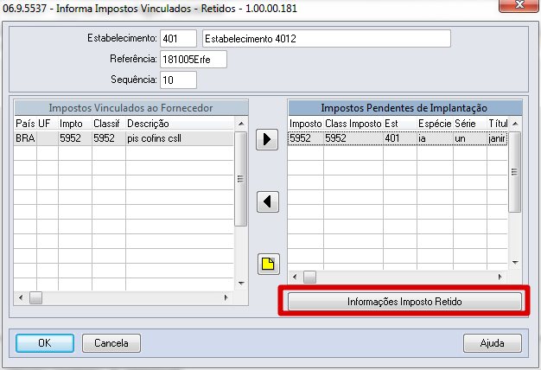Close the dialog with the X button
This screenshot has width=541, height=370.
pos(519,5)
